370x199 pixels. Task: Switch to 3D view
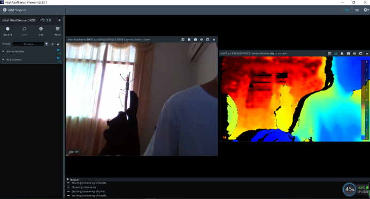(x=357, y=10)
